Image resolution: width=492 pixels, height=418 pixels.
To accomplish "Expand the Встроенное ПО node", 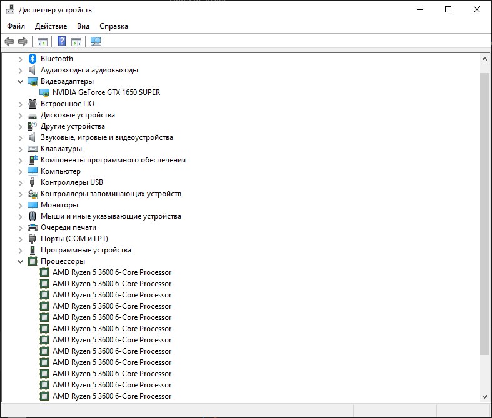I will coord(21,104).
